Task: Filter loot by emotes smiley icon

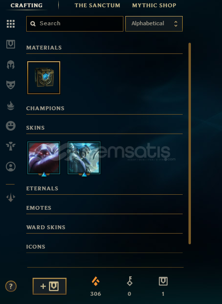Action: pos(11,126)
